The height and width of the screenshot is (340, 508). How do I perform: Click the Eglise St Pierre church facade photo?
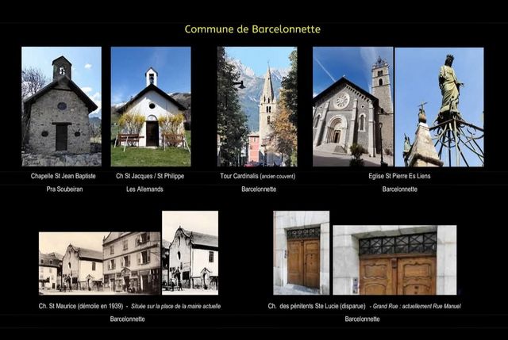pos(352,106)
